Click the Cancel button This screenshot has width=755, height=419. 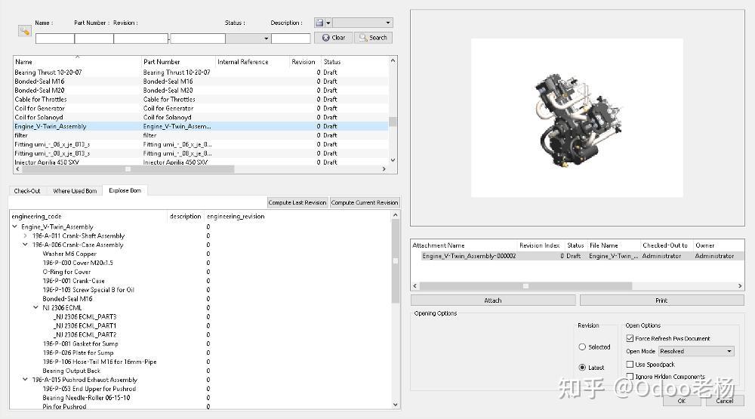point(724,401)
